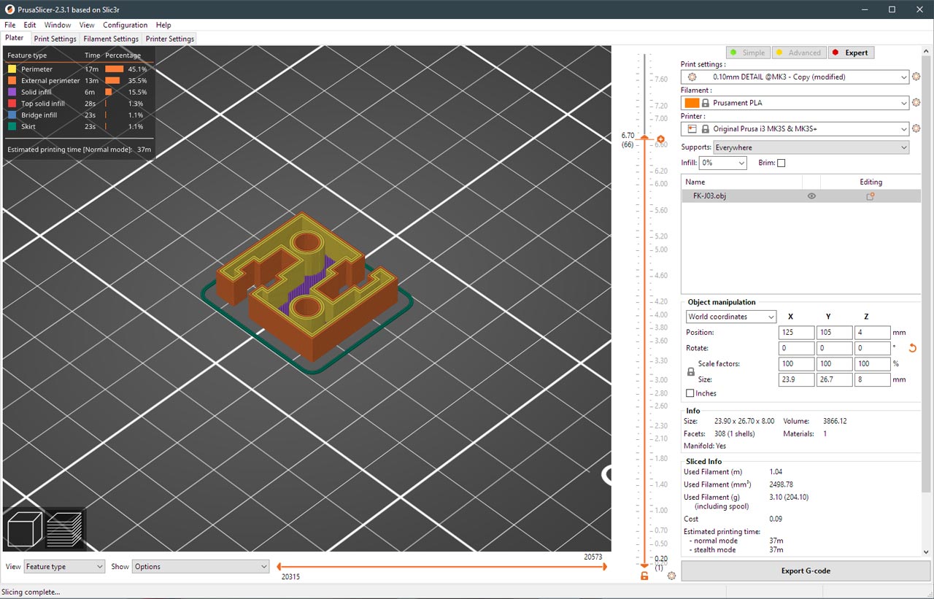The height and width of the screenshot is (599, 934).
Task: Click Scale factors X input field
Action: [x=796, y=364]
